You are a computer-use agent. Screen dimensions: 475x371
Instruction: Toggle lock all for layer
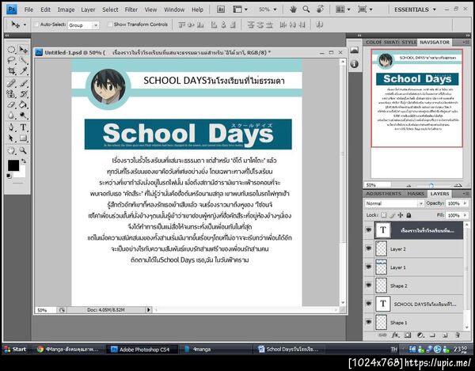coord(408,215)
